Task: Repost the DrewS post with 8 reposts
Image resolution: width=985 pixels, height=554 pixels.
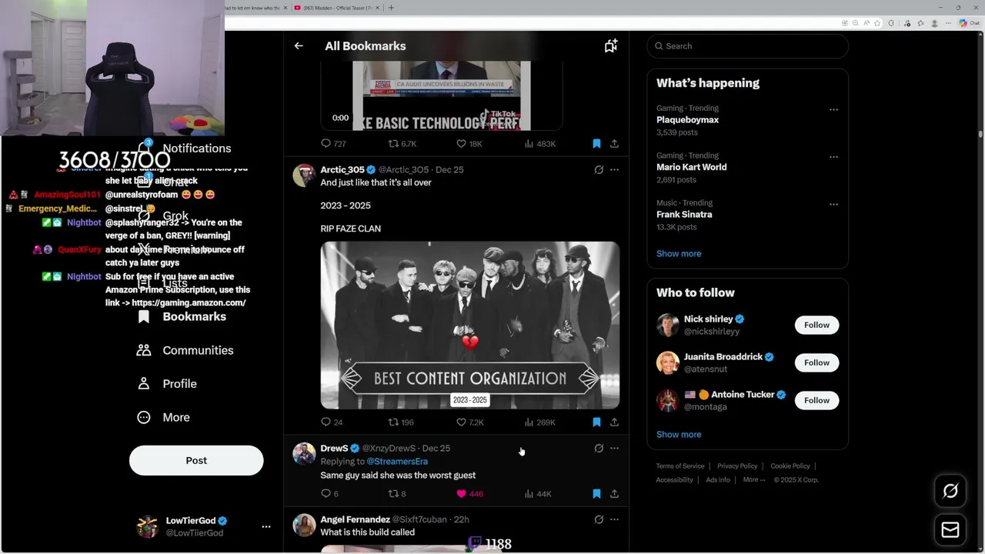Action: click(397, 494)
